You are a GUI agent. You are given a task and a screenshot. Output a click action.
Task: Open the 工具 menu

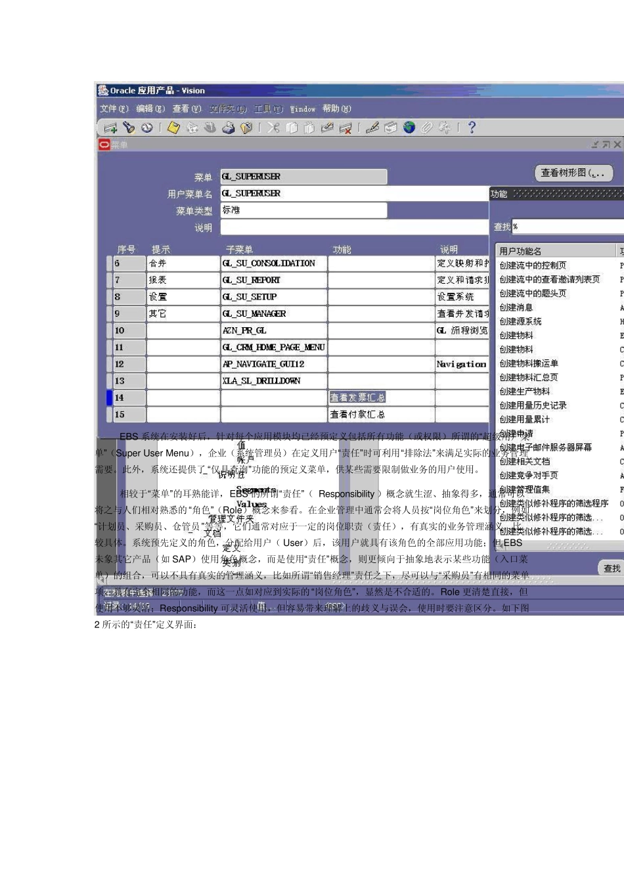click(x=269, y=109)
